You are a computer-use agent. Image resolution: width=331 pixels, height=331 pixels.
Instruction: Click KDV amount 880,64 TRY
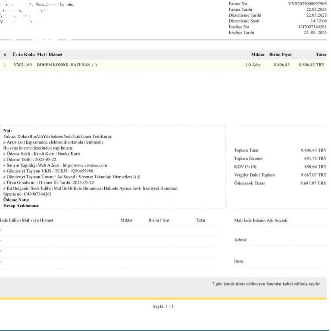tap(315, 167)
